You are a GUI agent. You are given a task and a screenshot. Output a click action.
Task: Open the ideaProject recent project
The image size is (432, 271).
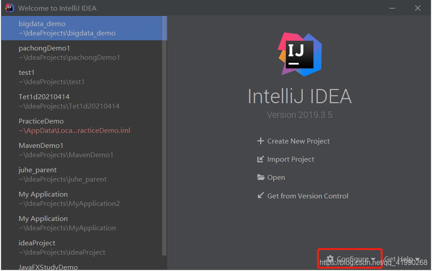[x=82, y=247]
